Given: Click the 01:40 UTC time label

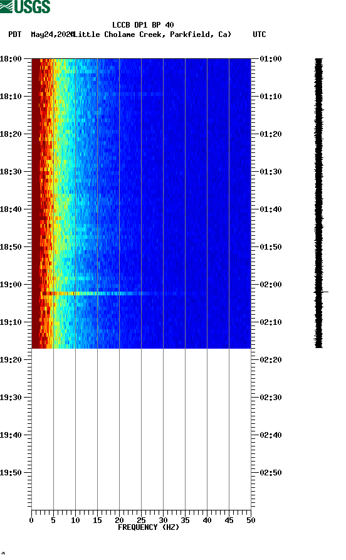Looking at the screenshot, I should [271, 209].
